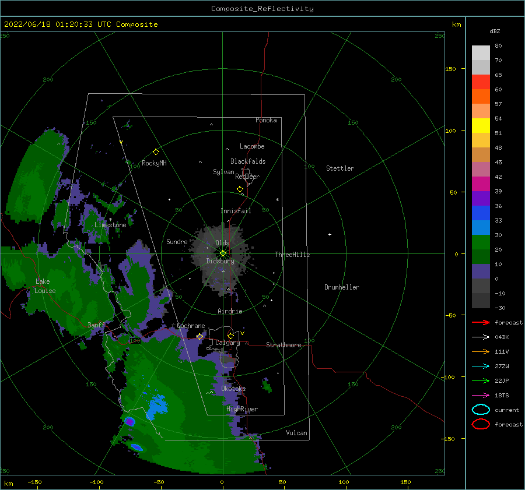Click the Olds label
This screenshot has height=490, width=525.
click(x=222, y=243)
